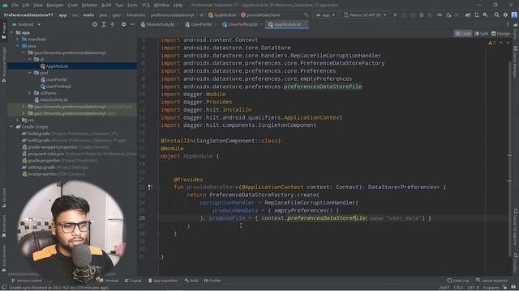
Task: Expand the res folder
Action: coord(18,120)
